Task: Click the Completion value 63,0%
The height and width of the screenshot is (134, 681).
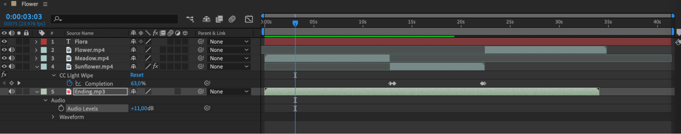Action: pos(138,83)
